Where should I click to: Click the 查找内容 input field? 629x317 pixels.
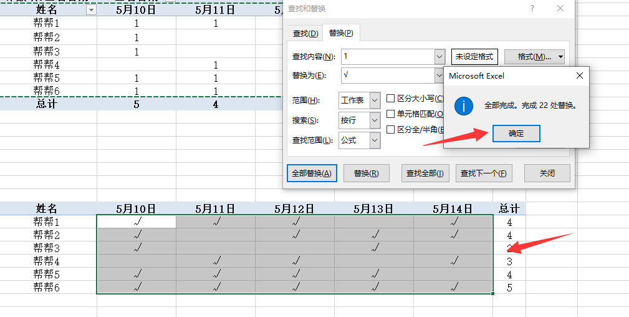coord(388,57)
